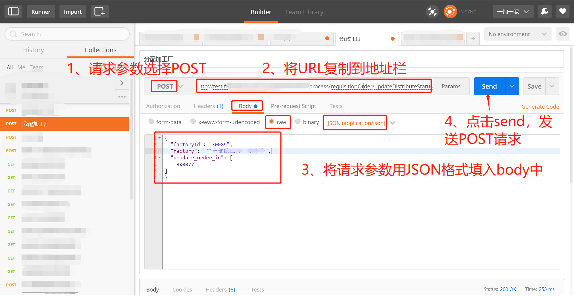Select the 分配加工厂 request tab
This screenshot has height=296, width=574.
point(367,38)
